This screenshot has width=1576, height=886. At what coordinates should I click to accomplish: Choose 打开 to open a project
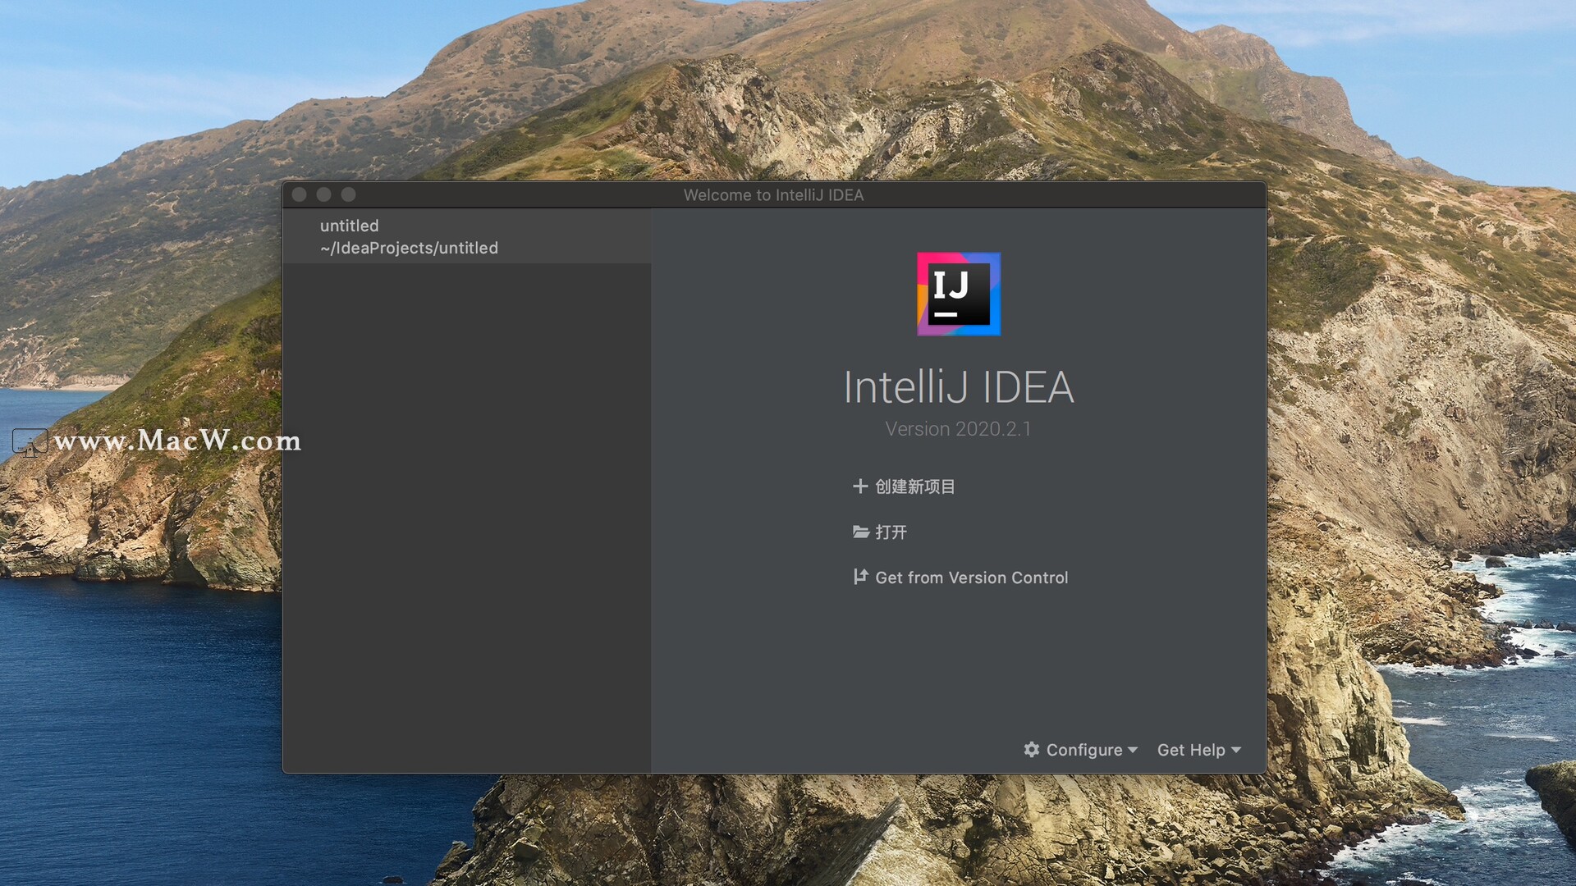pos(891,532)
